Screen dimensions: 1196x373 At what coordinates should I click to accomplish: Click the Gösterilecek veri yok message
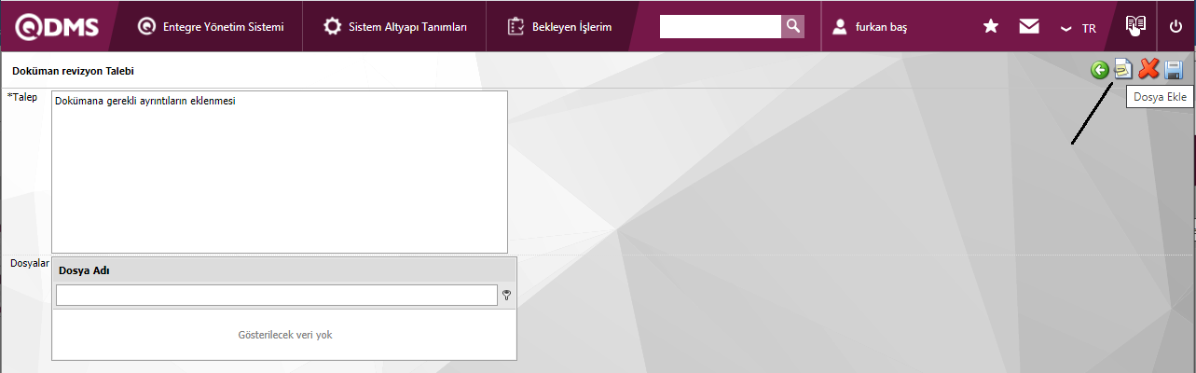[x=284, y=335]
